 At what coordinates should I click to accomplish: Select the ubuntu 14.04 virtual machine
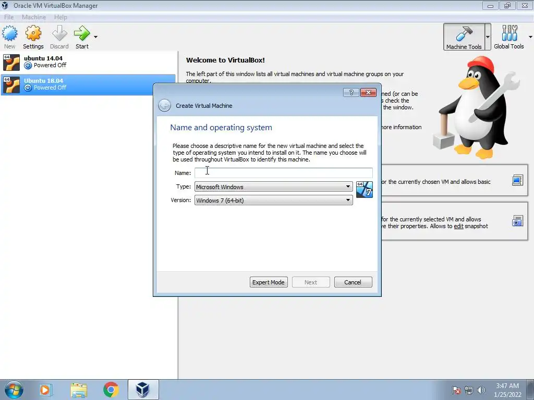(x=89, y=62)
